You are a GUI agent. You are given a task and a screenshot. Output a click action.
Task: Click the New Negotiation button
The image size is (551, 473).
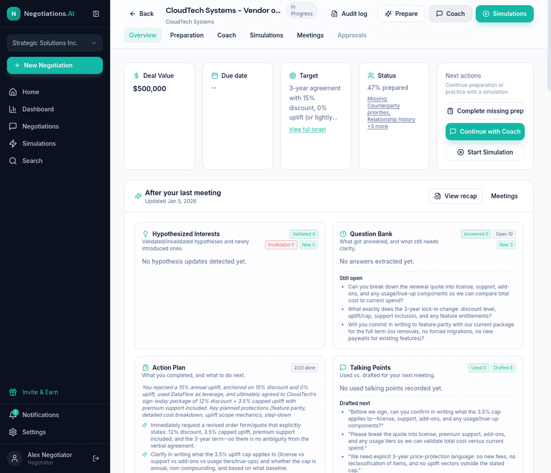55,65
